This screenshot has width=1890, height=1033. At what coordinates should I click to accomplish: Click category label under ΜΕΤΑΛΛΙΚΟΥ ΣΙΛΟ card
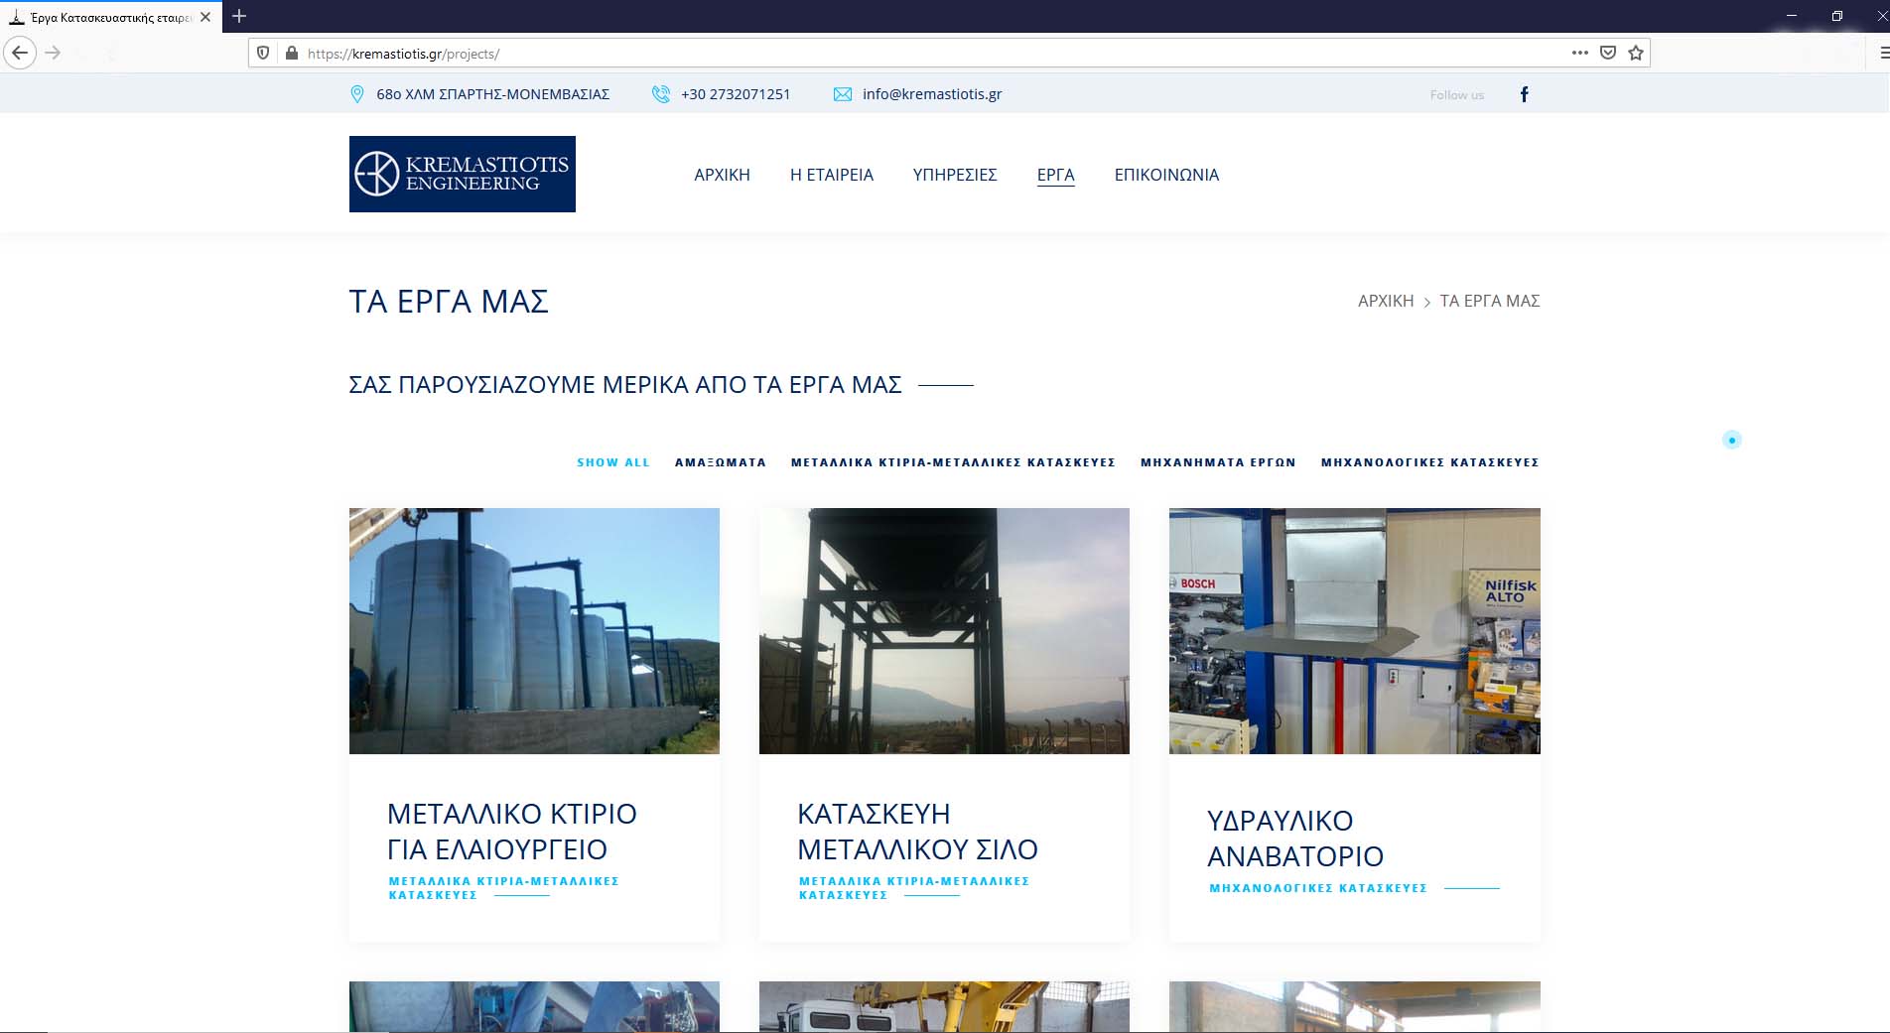click(914, 888)
